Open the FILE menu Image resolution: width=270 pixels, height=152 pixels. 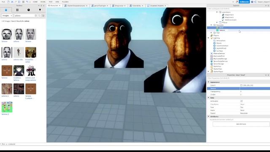pyautogui.click(x=3, y=2)
